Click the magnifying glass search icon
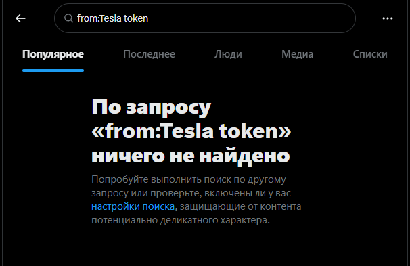 click(x=68, y=18)
